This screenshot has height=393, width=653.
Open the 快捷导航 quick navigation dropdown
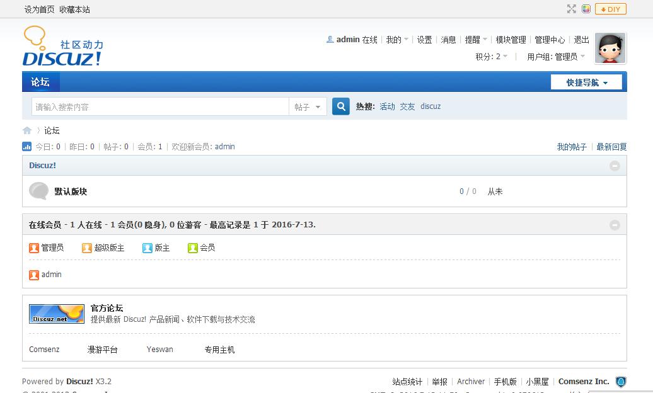point(586,82)
